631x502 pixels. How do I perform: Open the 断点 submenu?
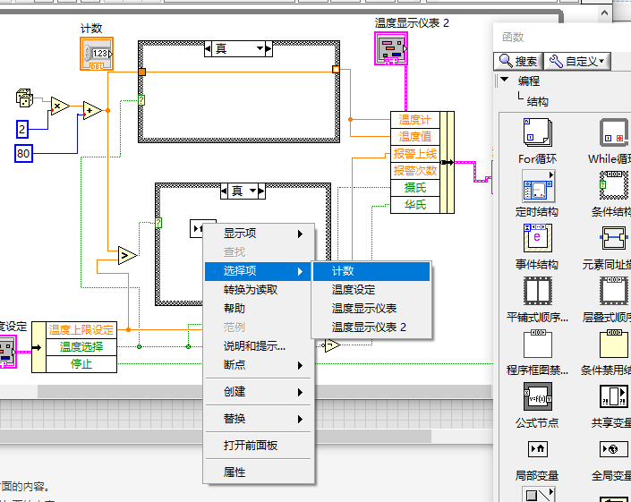coord(258,365)
